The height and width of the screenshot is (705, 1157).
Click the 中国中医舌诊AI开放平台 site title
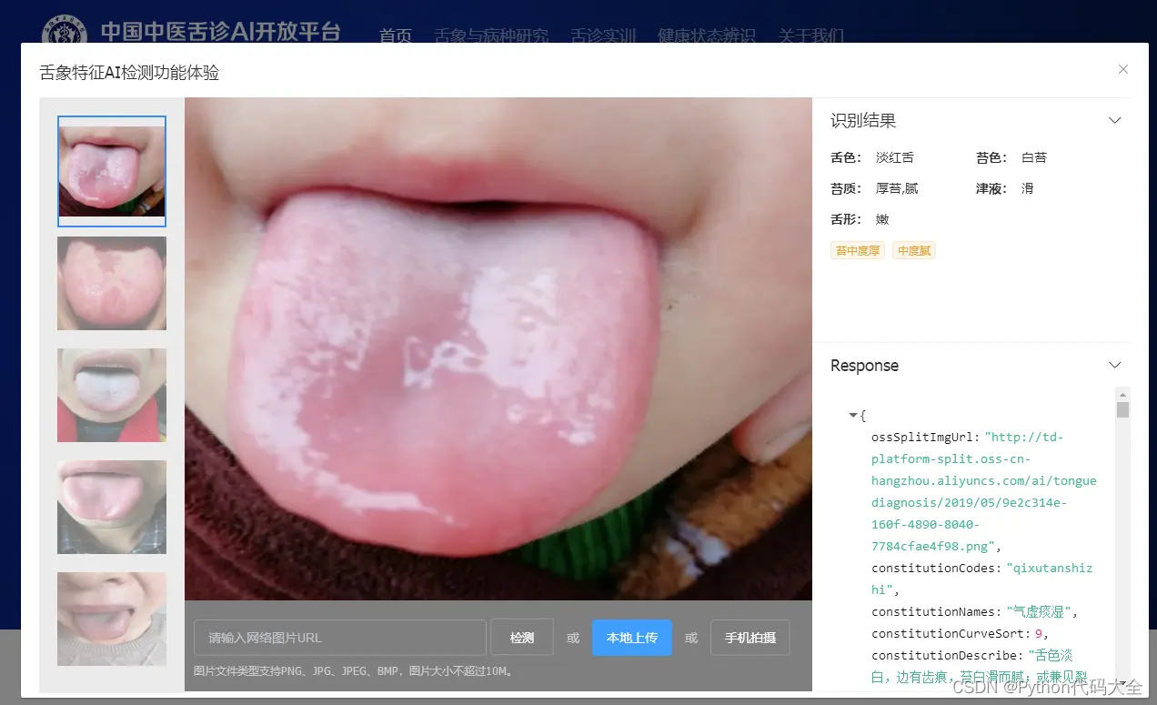220,31
